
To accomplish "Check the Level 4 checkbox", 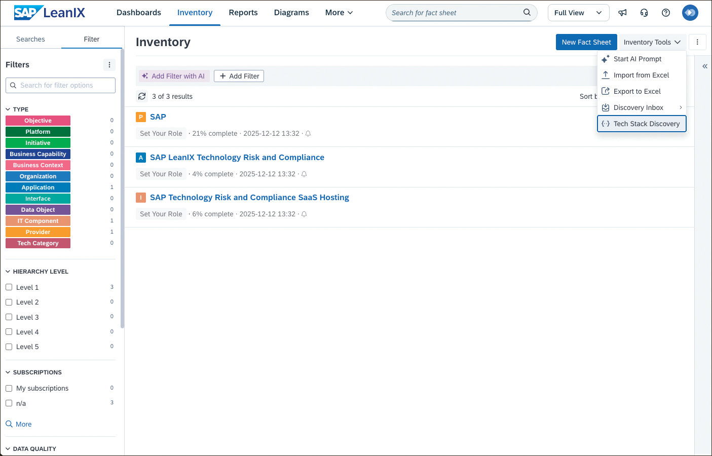I will click(9, 332).
